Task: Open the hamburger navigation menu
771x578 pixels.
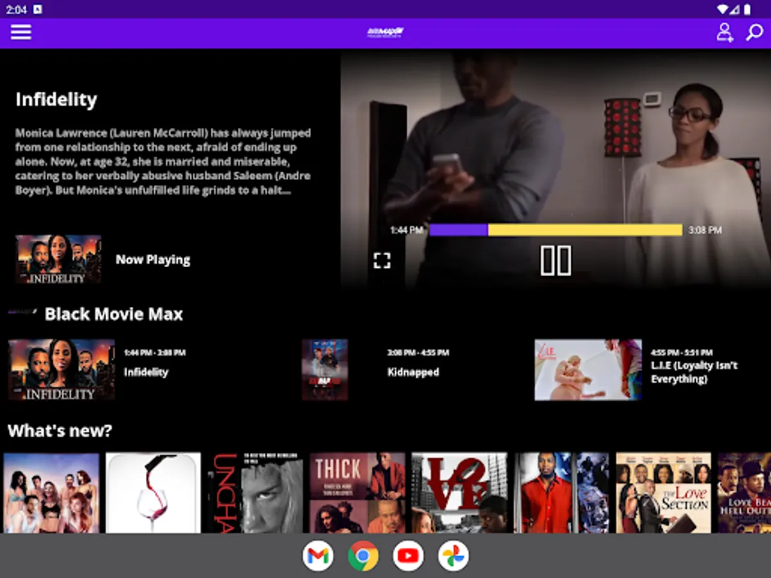Action: pos(21,32)
